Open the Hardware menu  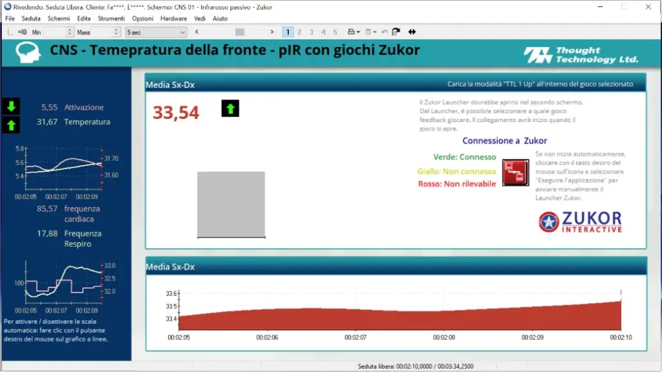[173, 19]
